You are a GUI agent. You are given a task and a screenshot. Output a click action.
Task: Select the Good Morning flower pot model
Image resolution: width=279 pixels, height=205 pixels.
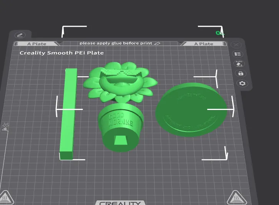pyautogui.click(x=121, y=128)
